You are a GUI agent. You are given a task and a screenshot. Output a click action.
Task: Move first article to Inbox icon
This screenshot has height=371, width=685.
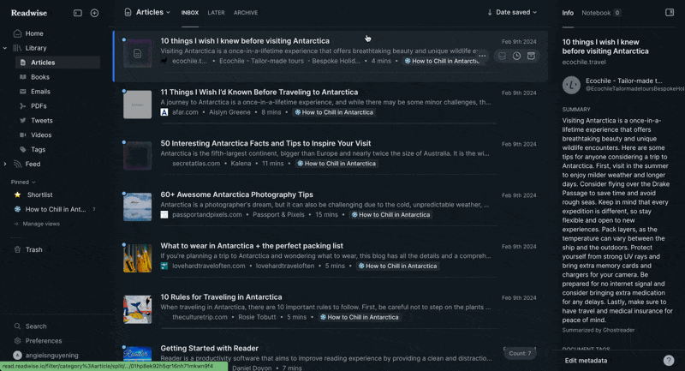click(502, 56)
